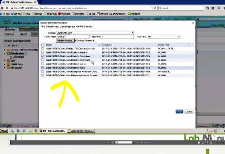This screenshot has width=225, height=154.
Task: Click into the SID Filter field
Action: coord(117,37)
